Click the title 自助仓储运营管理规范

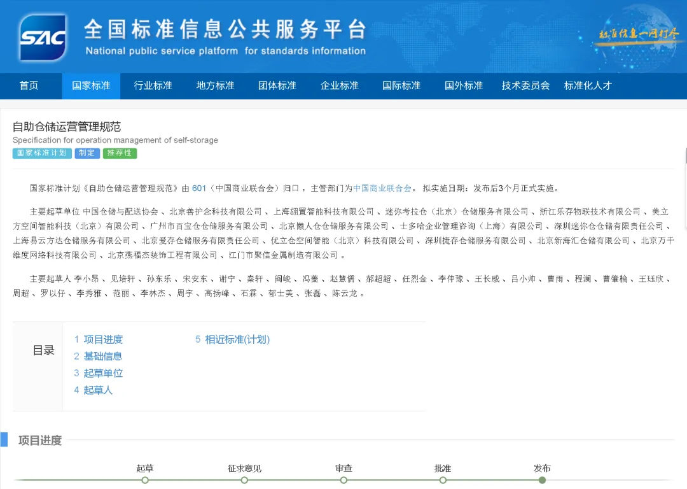pos(67,127)
